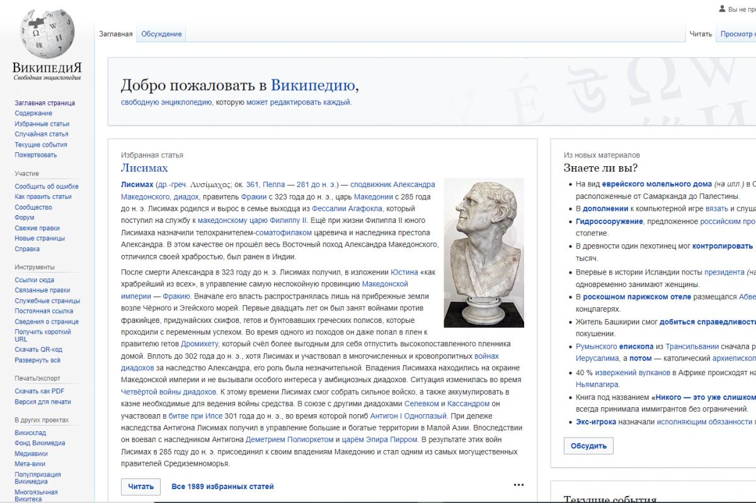
Task: Open Текущие события sidebar link
Action: click(x=41, y=145)
